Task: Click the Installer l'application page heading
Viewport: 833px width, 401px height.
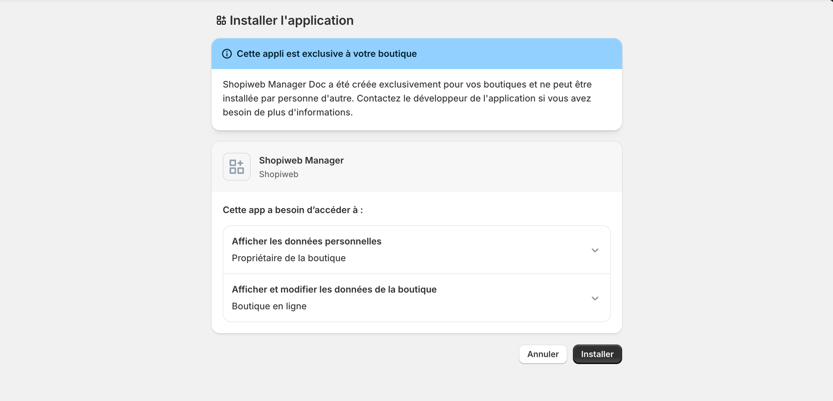Action: (x=291, y=21)
